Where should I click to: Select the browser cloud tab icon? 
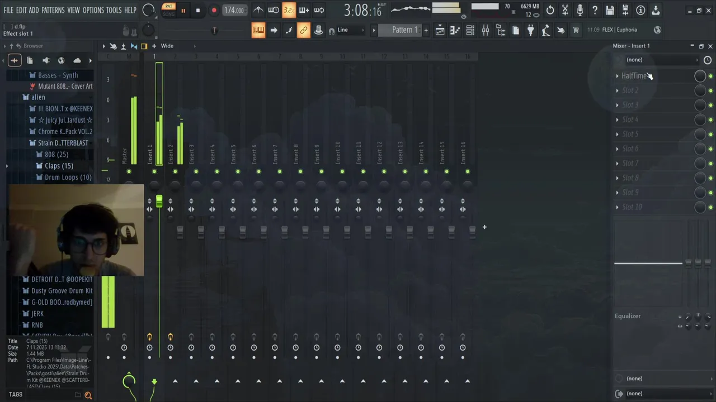pyautogui.click(x=77, y=60)
